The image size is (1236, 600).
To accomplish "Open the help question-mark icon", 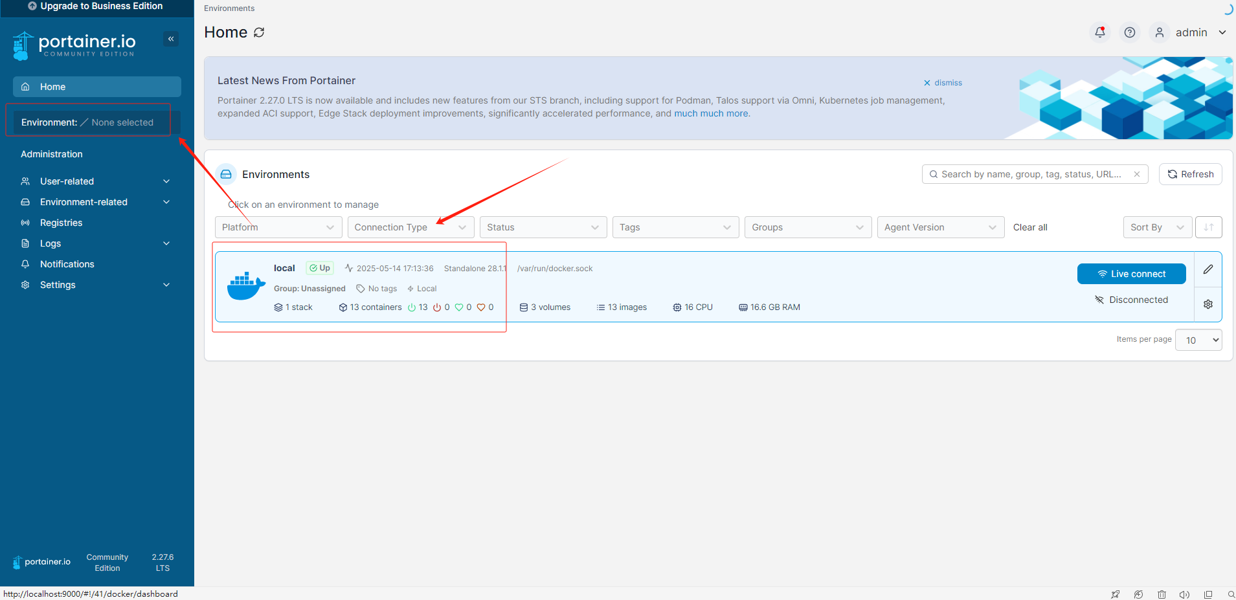I will (1130, 32).
